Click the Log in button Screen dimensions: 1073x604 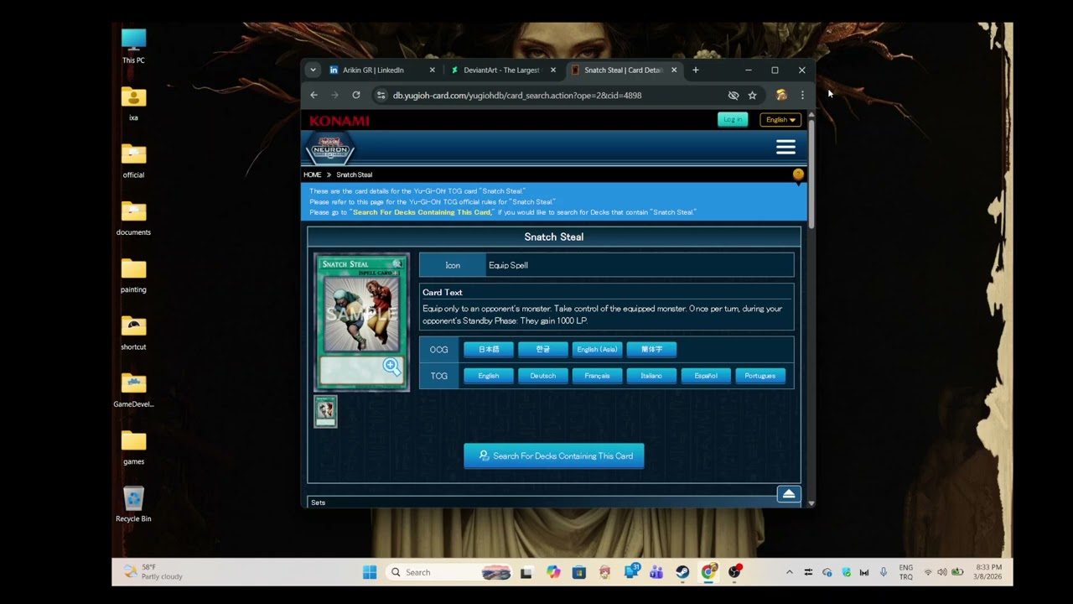(x=733, y=120)
